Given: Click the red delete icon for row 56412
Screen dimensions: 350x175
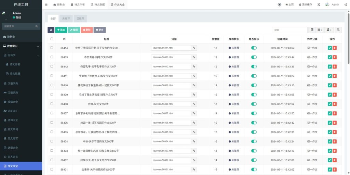Looking at the screenshot, I should [335, 66].
